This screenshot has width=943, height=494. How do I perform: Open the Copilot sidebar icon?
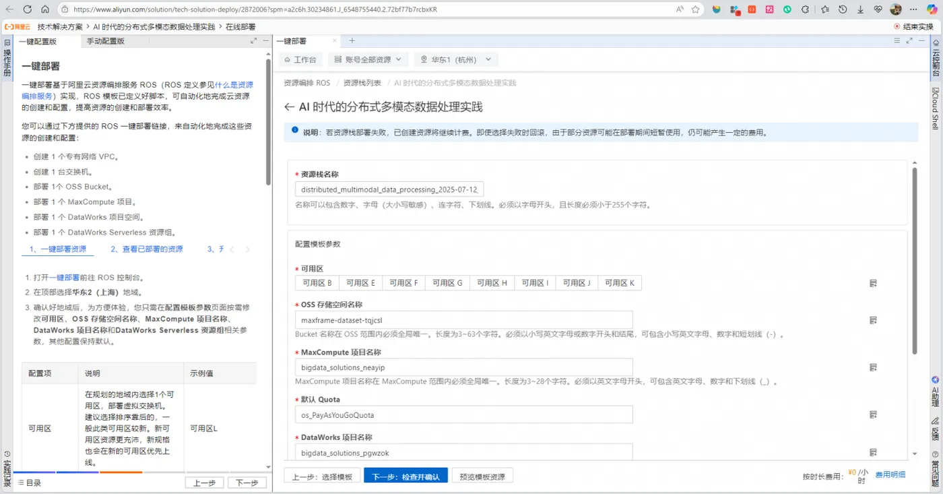[x=932, y=9]
